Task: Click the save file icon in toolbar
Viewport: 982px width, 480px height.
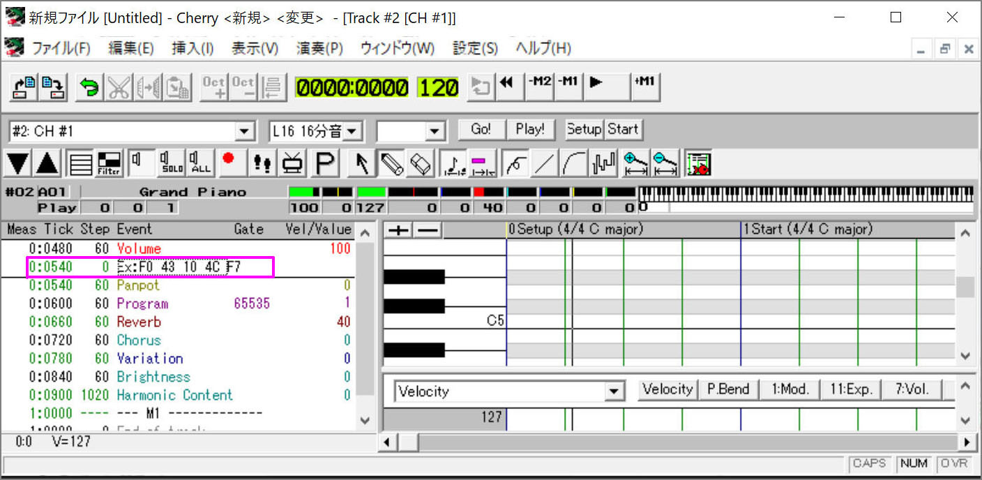Action: click(x=52, y=87)
